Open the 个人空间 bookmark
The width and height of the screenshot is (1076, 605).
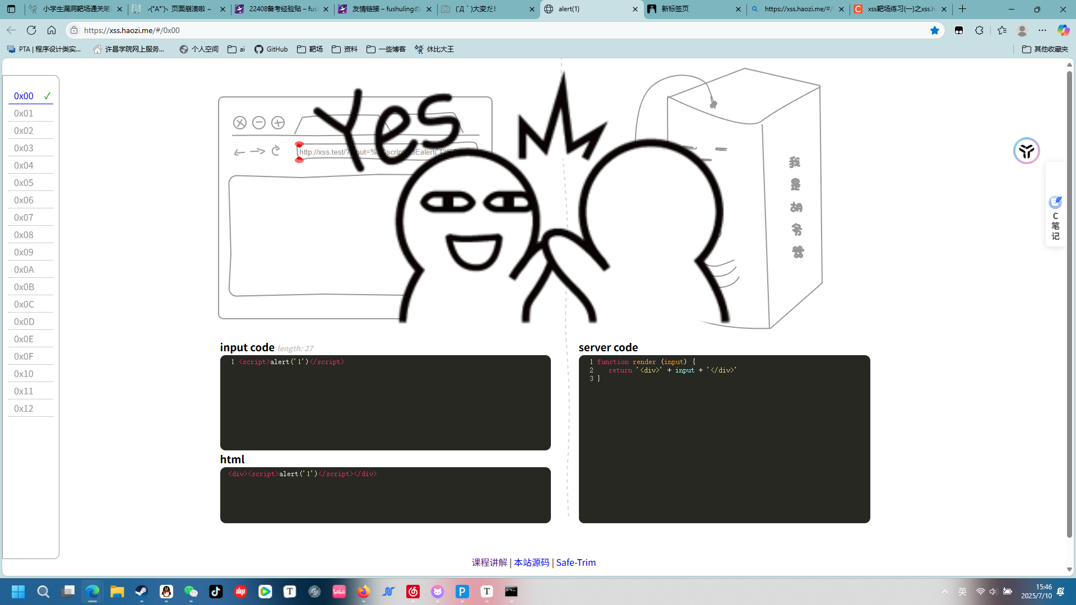pyautogui.click(x=199, y=49)
